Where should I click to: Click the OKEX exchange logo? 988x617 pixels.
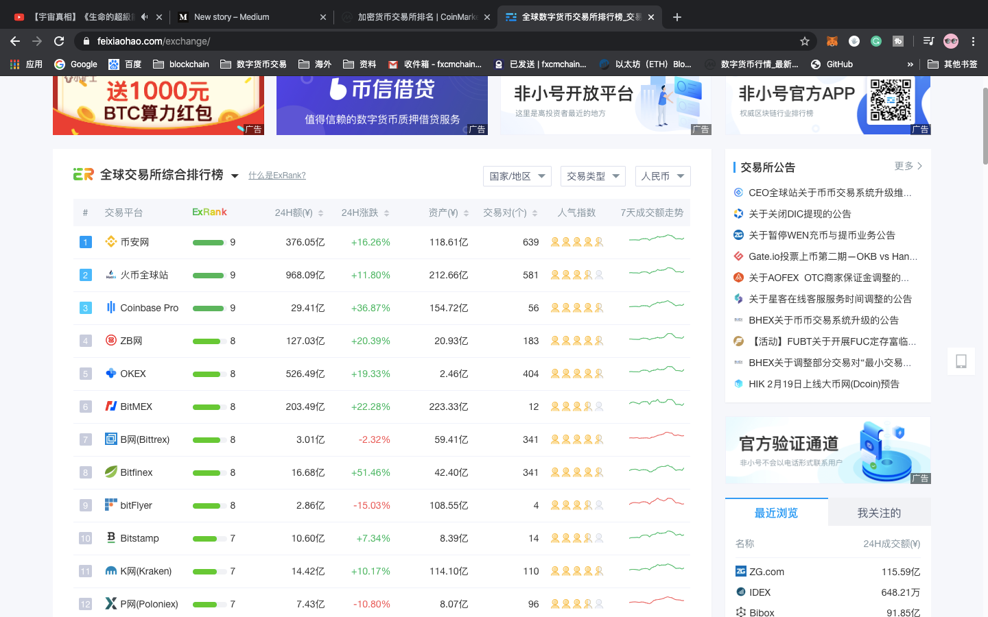111,373
